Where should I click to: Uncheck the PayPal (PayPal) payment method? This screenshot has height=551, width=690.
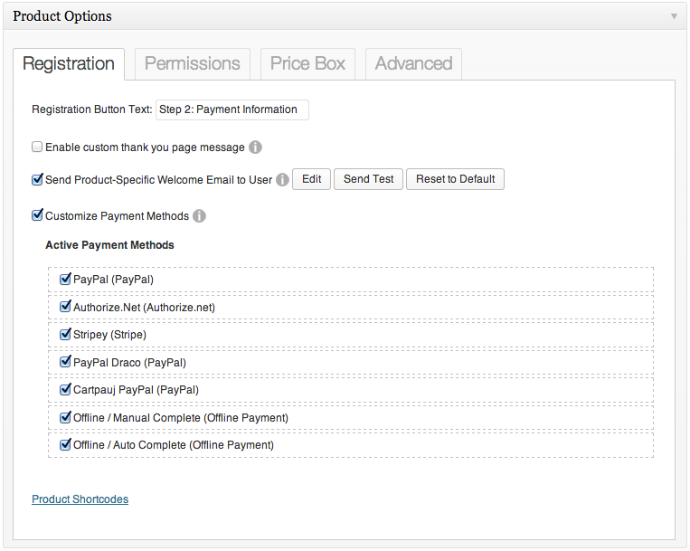click(65, 279)
